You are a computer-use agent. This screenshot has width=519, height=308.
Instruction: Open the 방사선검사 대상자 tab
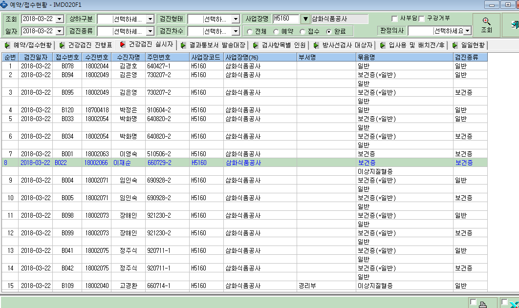point(344,45)
